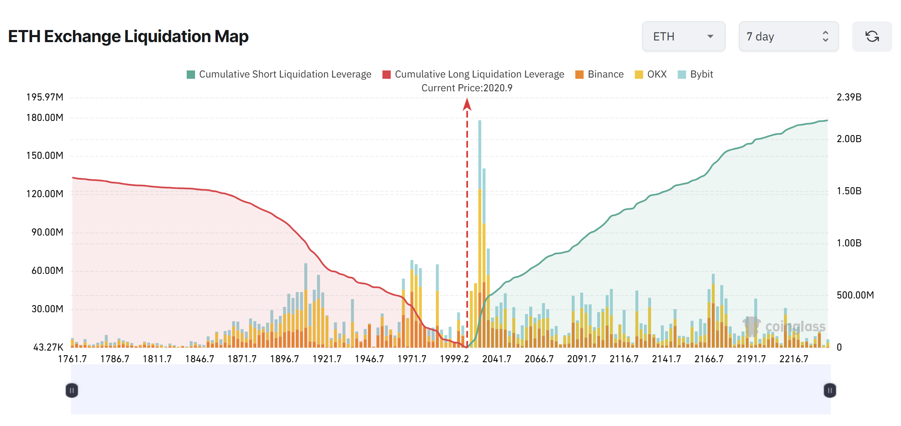Image resolution: width=901 pixels, height=426 pixels.
Task: Click the range slider track below the chart
Action: pos(450,390)
